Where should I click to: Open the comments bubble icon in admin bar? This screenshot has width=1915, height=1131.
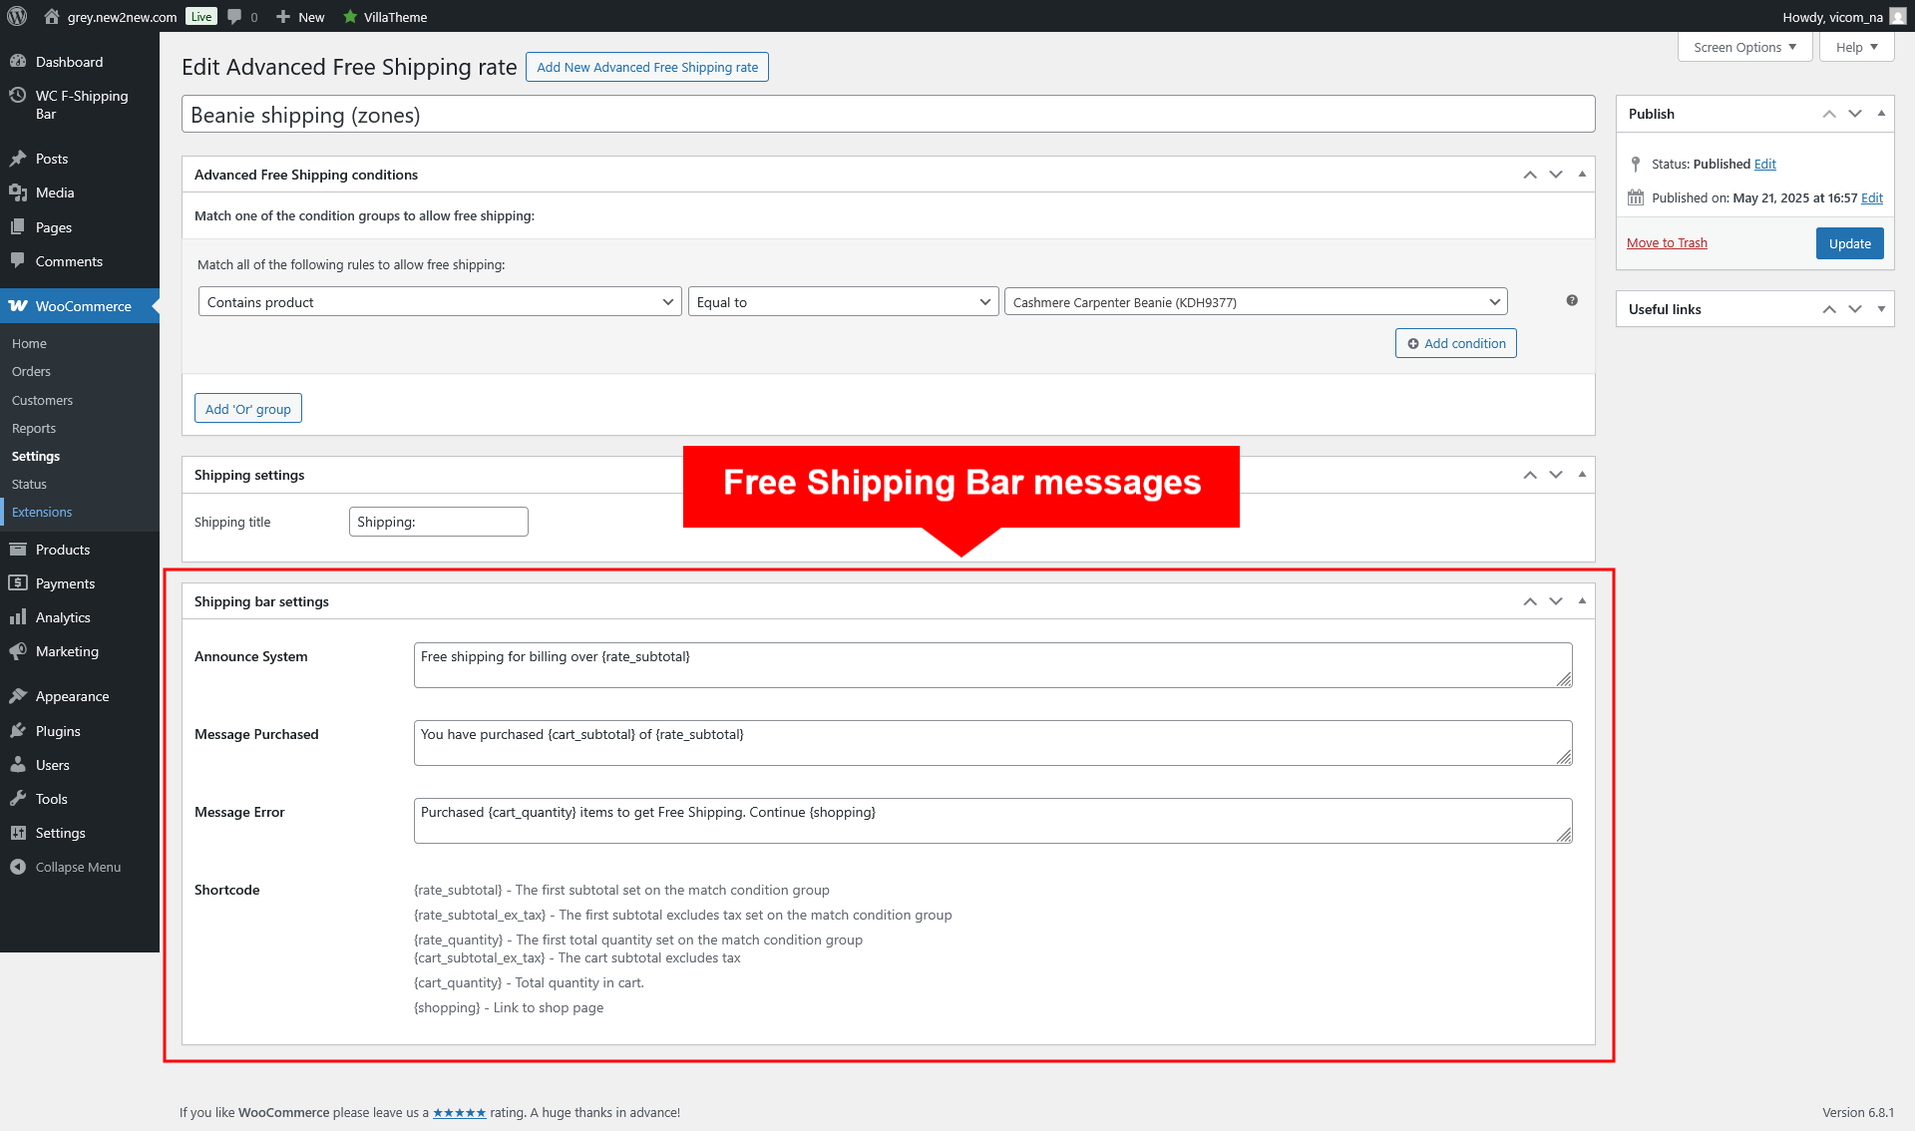point(234,17)
